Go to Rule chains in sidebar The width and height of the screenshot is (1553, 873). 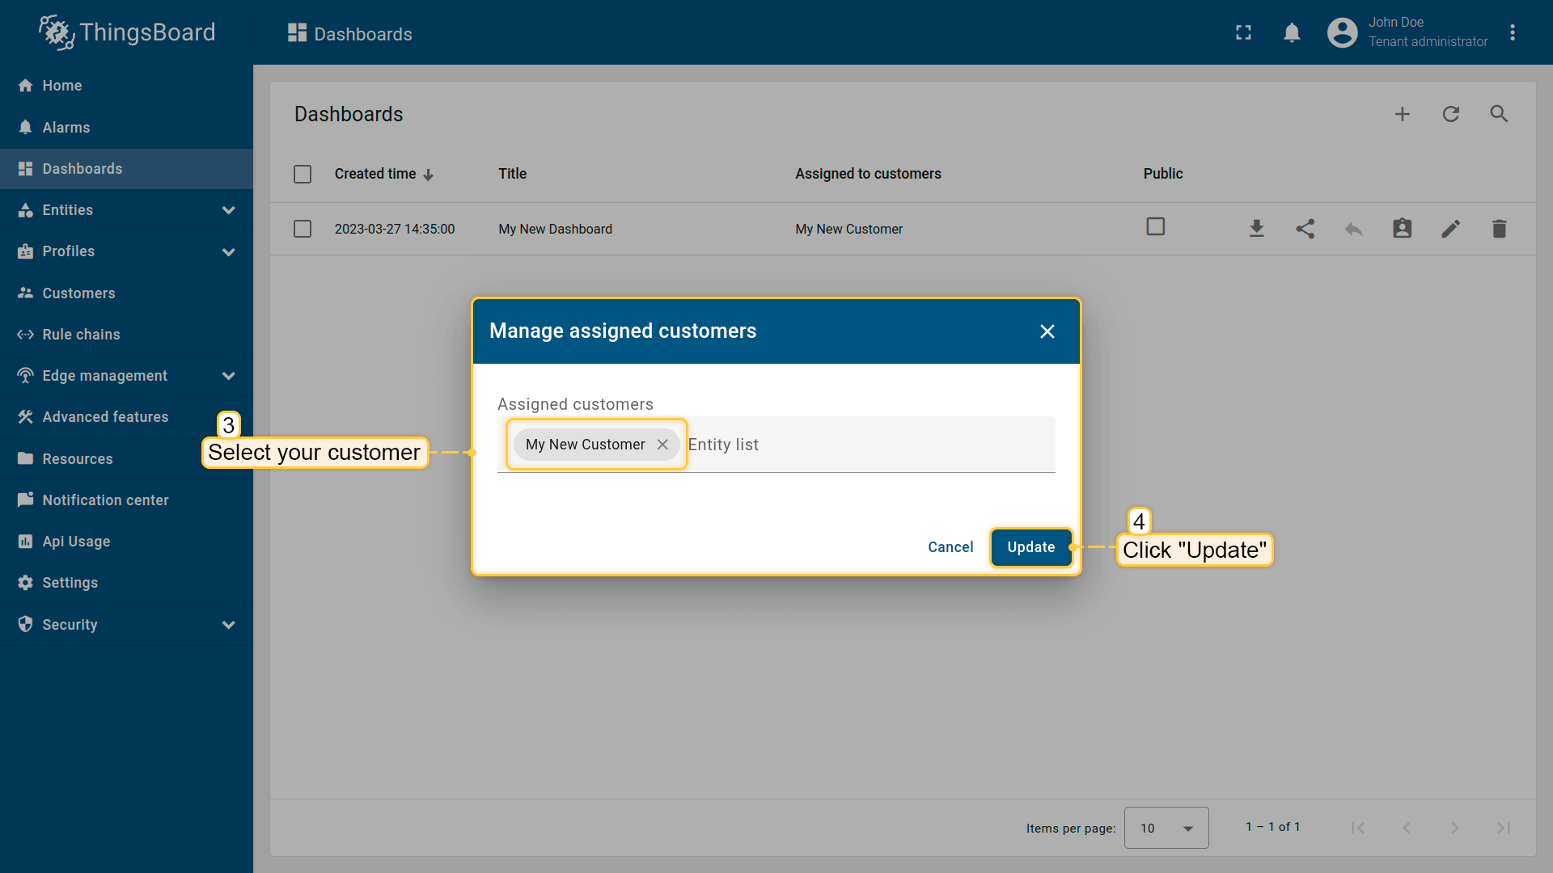click(x=81, y=335)
